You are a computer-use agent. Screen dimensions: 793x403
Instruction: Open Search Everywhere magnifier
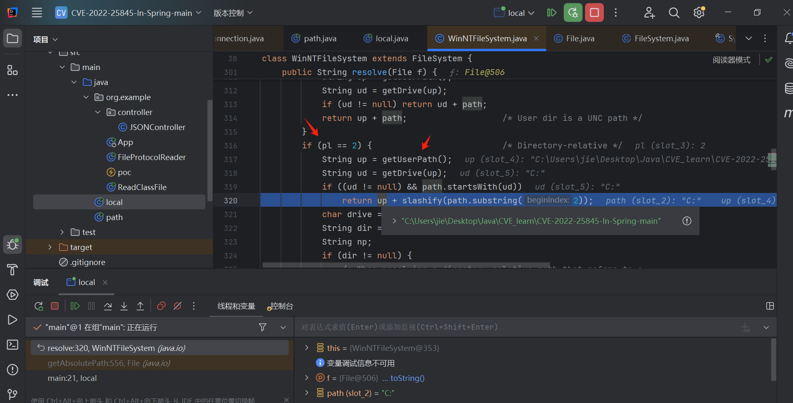pos(674,13)
